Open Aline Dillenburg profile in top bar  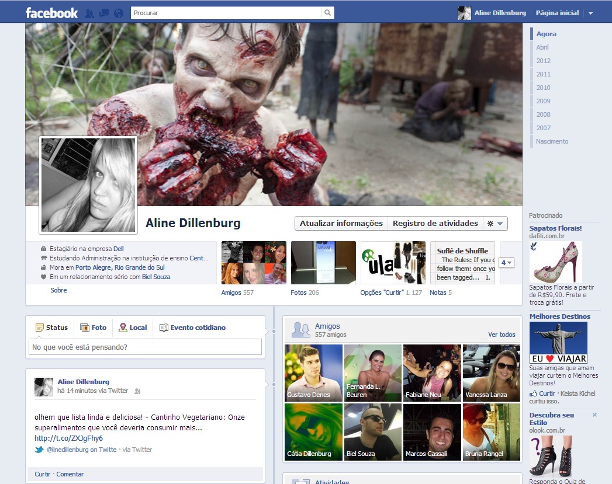492,13
